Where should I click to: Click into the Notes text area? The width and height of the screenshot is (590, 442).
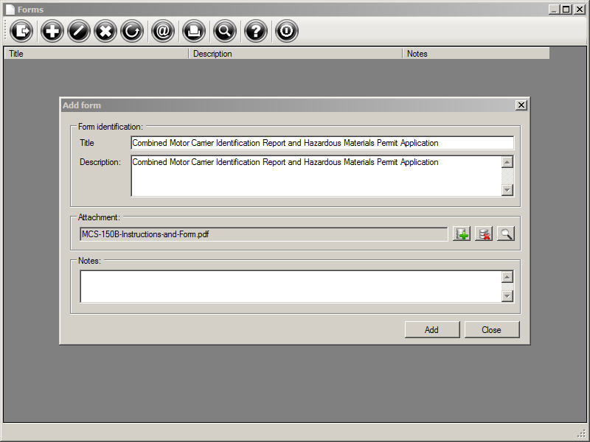point(290,287)
